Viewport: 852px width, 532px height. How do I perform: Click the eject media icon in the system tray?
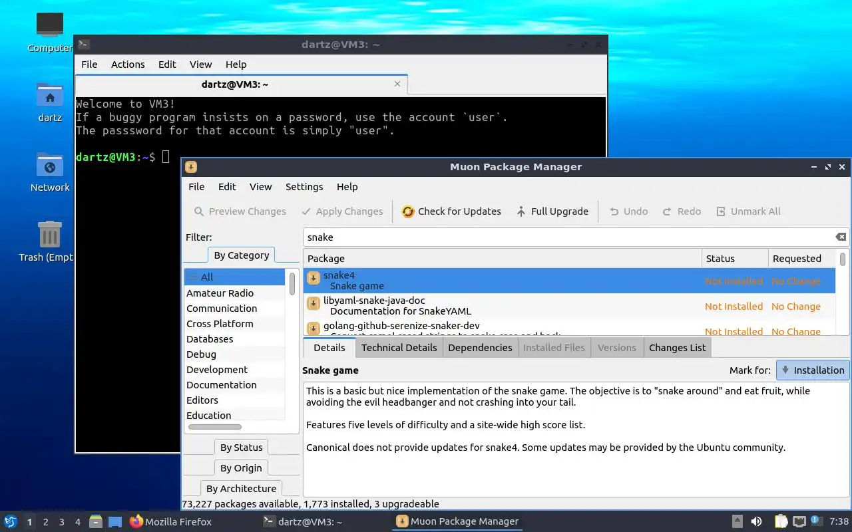[x=738, y=522]
